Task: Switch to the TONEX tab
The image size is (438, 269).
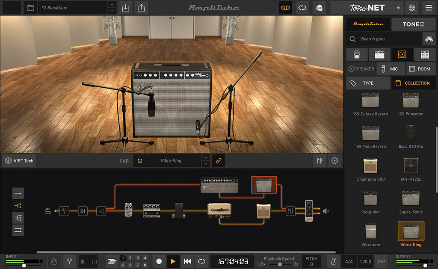Action: pos(413,24)
